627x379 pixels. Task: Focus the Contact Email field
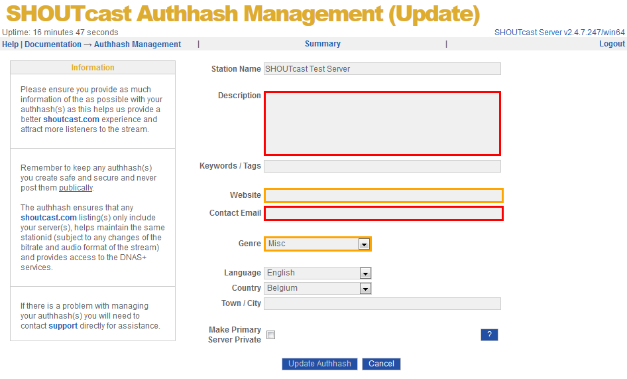[383, 213]
